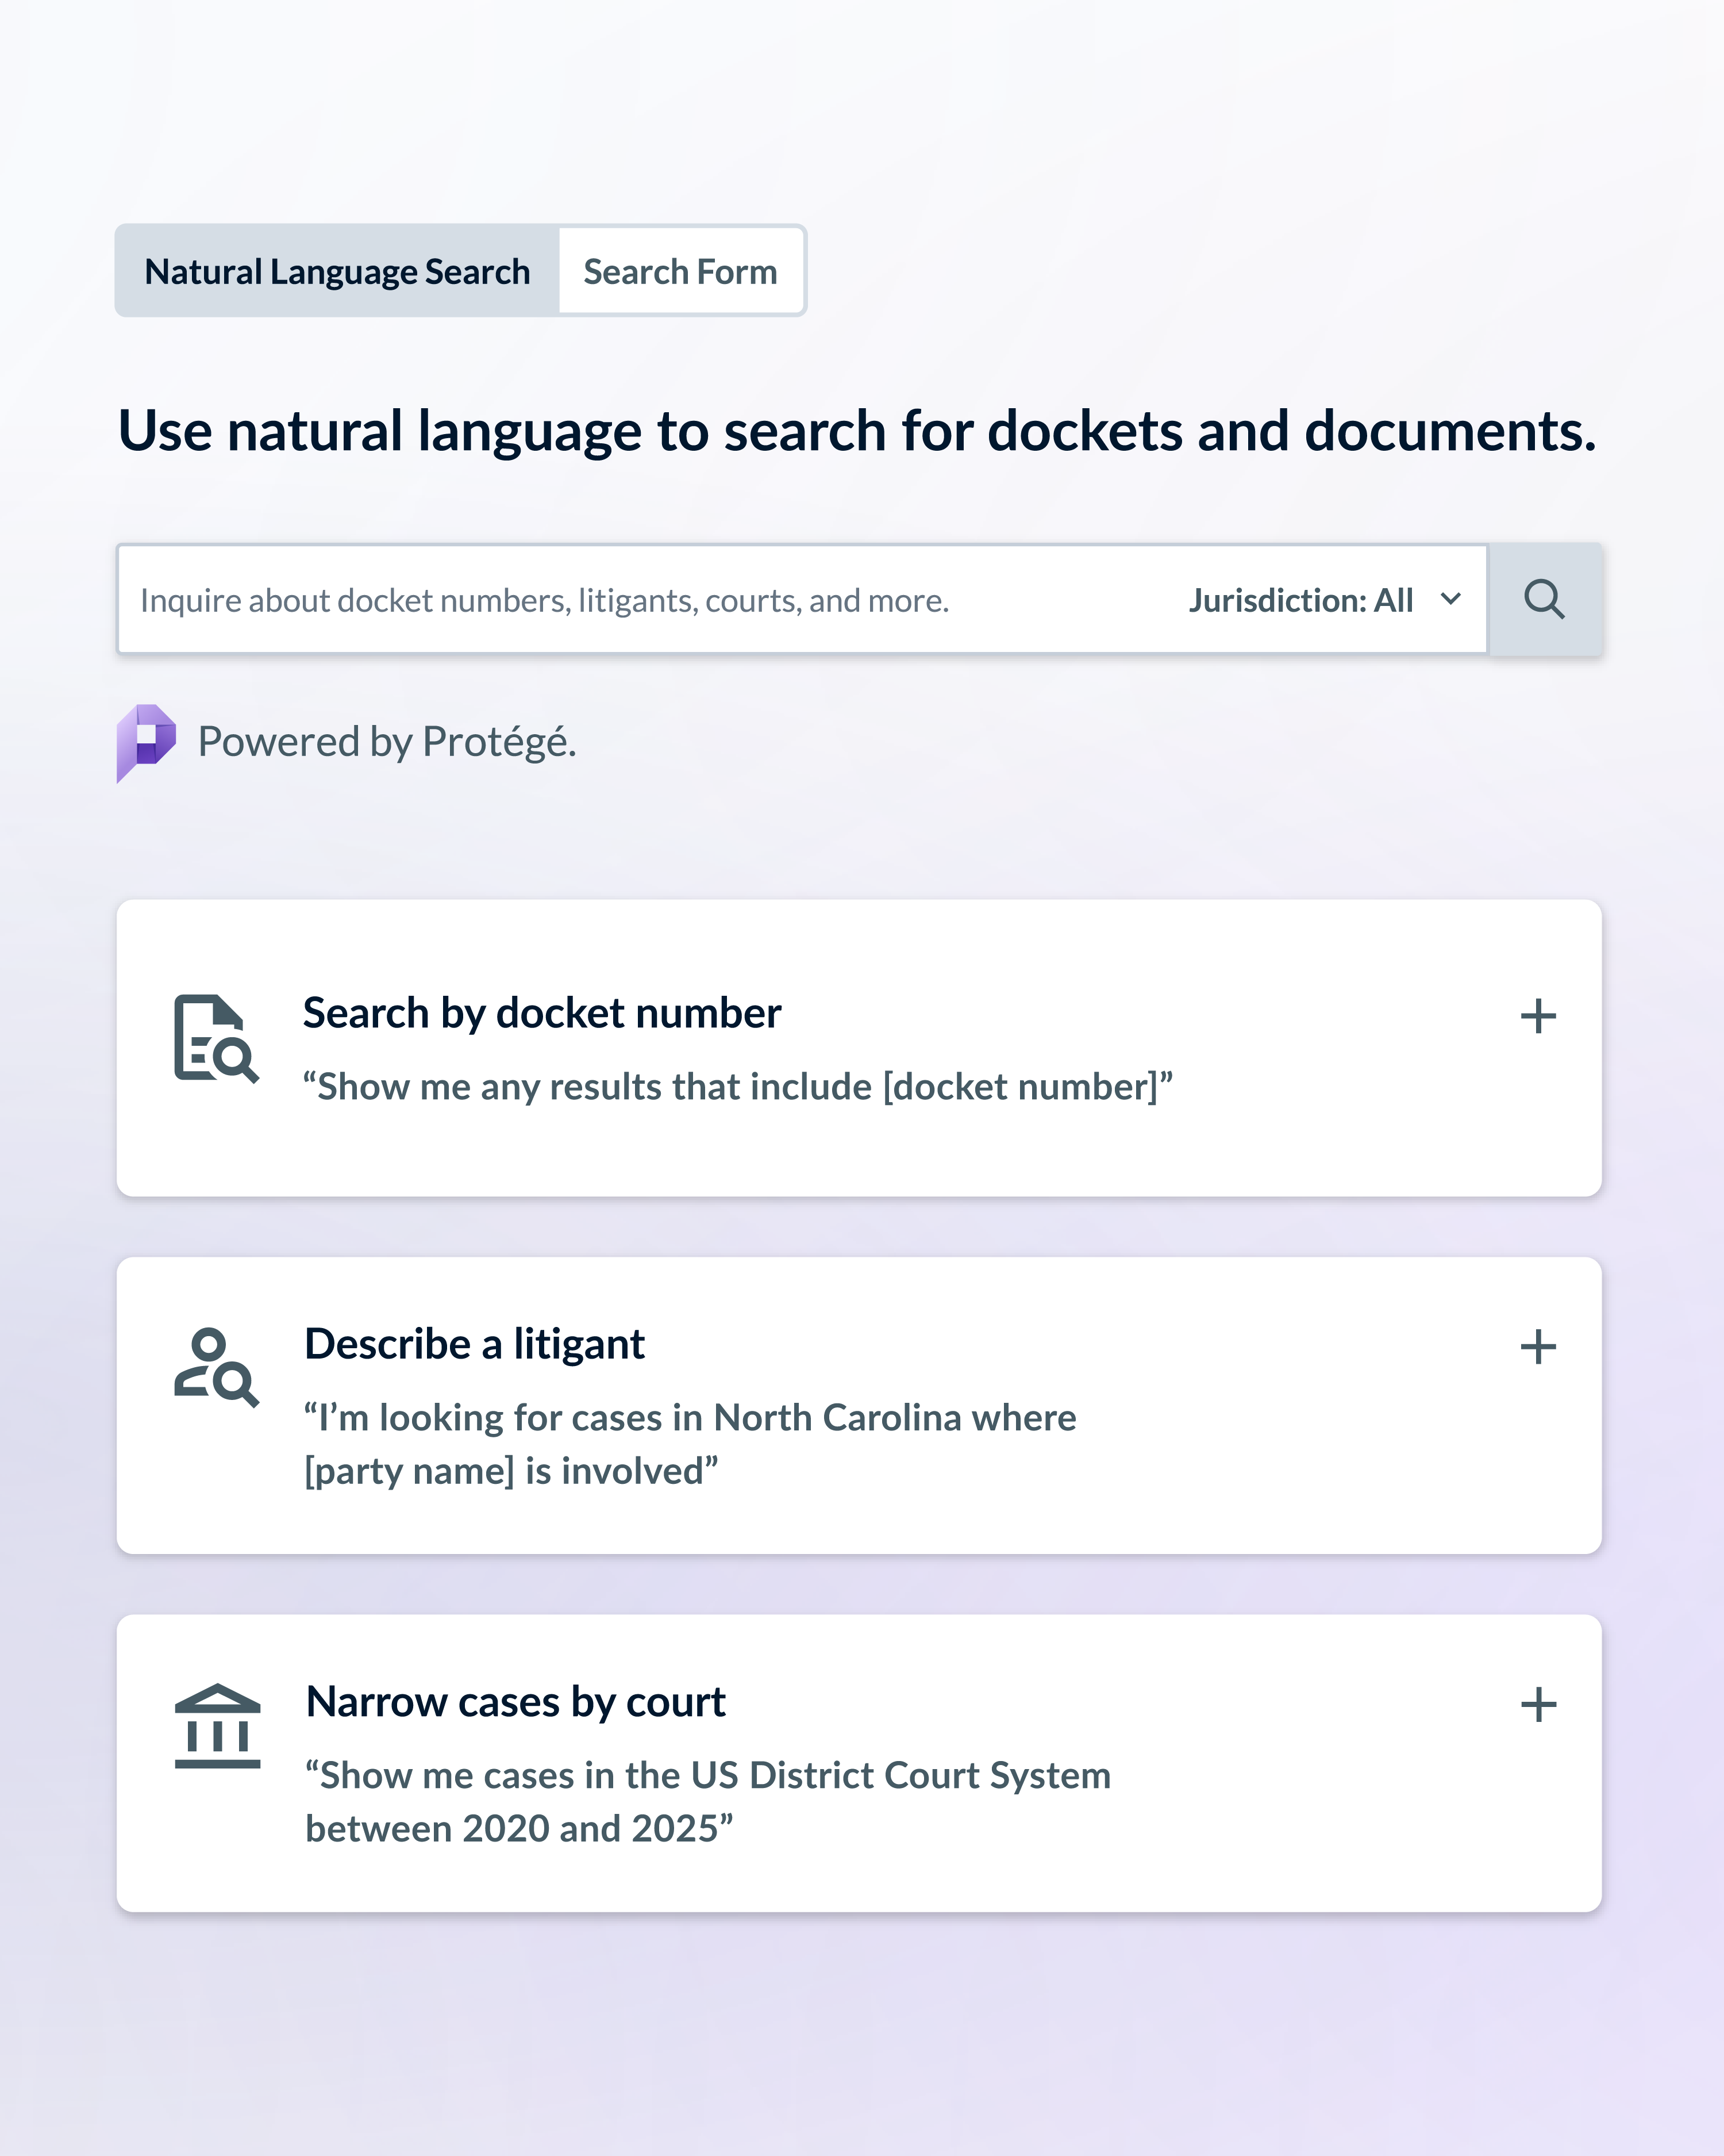Image resolution: width=1724 pixels, height=2156 pixels.
Task: Select the US District Court example prompt
Action: [x=707, y=1801]
